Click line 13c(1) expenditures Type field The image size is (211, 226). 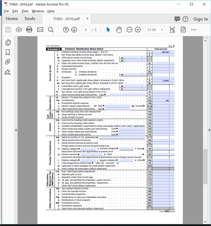[117, 106]
